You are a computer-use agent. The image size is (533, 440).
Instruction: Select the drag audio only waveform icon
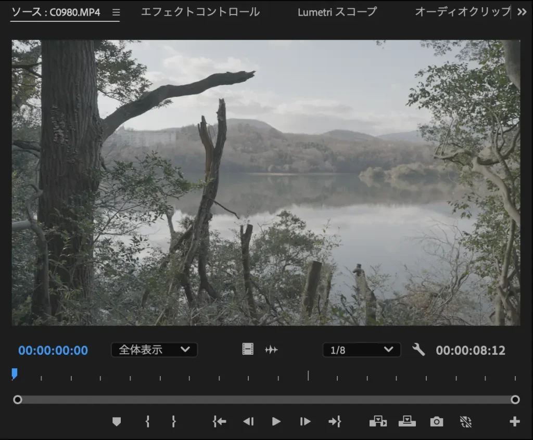tap(271, 350)
